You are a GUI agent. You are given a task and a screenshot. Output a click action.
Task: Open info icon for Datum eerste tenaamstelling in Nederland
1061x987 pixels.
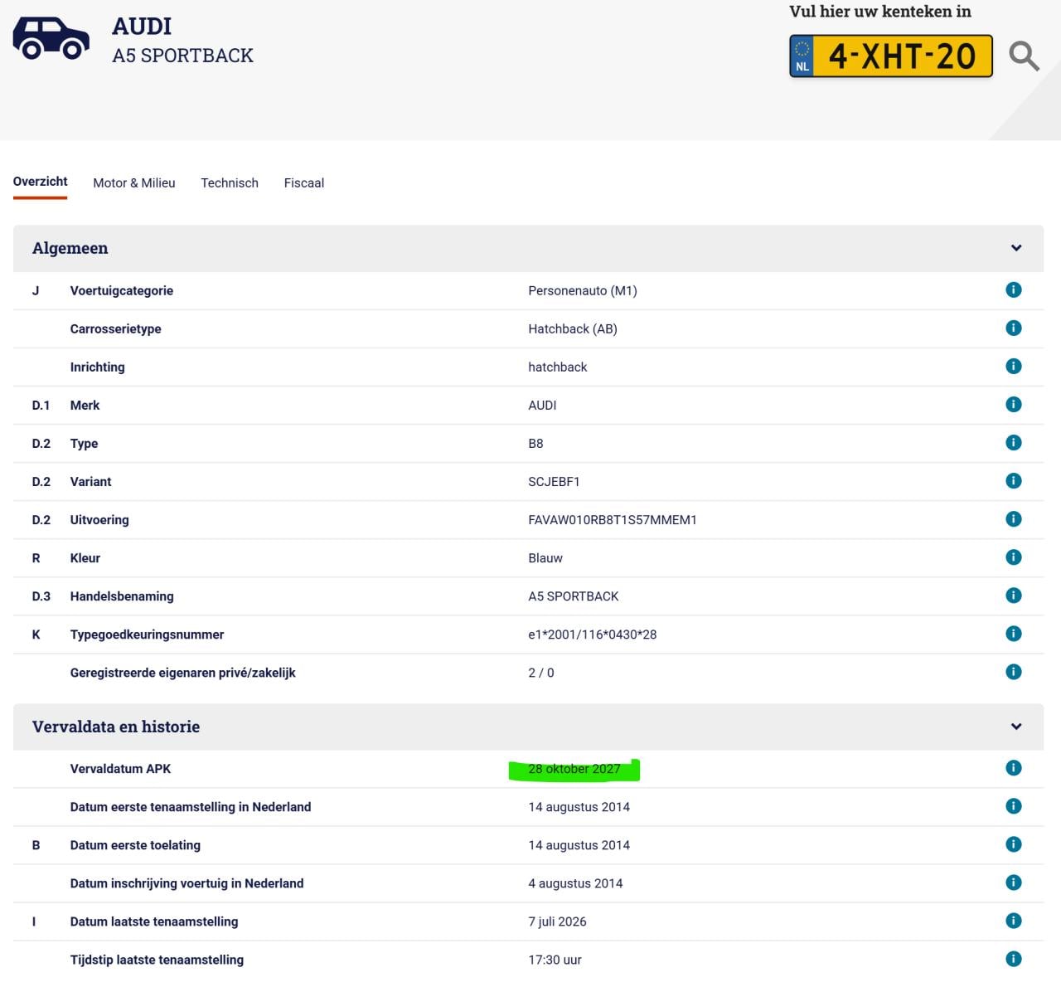point(1013,805)
